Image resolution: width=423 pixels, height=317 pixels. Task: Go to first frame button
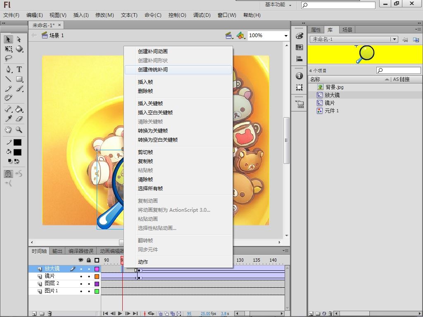click(105, 314)
